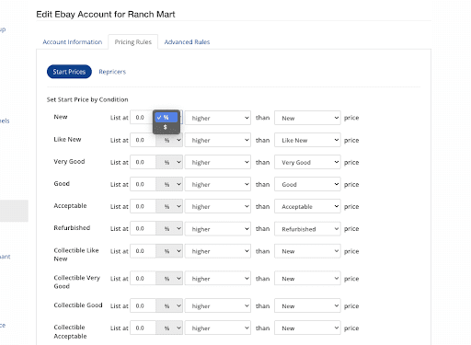Open the Acceptable price comparison dropdown
The image size is (471, 345).
coord(307,206)
